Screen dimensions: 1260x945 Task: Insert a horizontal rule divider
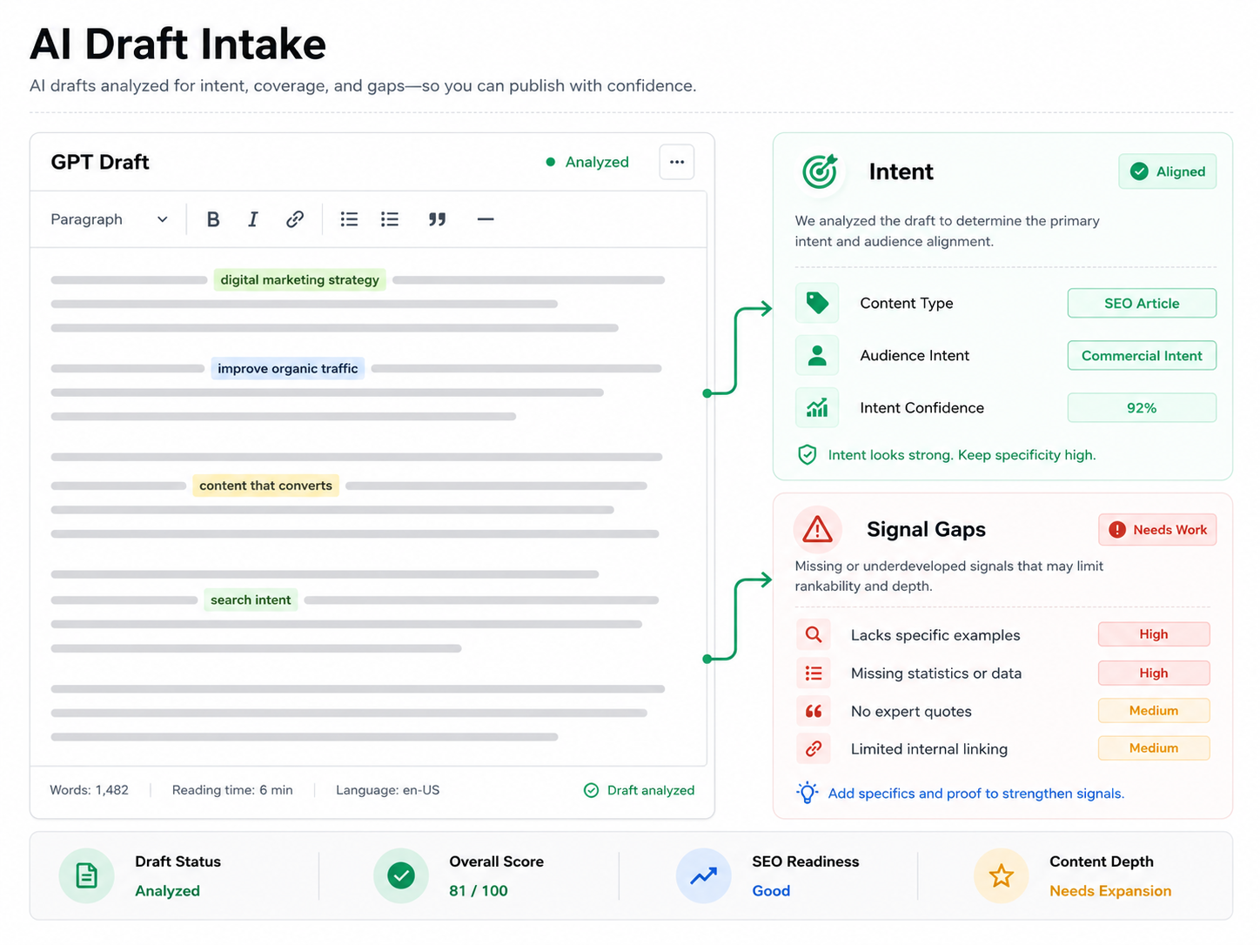point(486,219)
